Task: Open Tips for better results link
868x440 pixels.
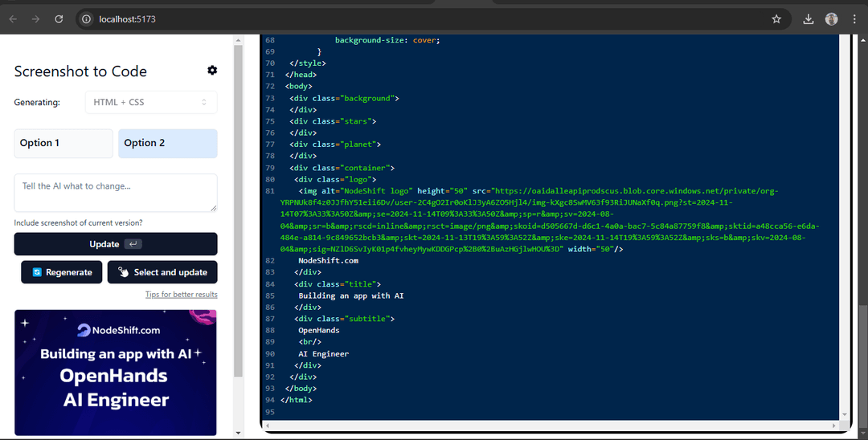Action: tap(181, 294)
